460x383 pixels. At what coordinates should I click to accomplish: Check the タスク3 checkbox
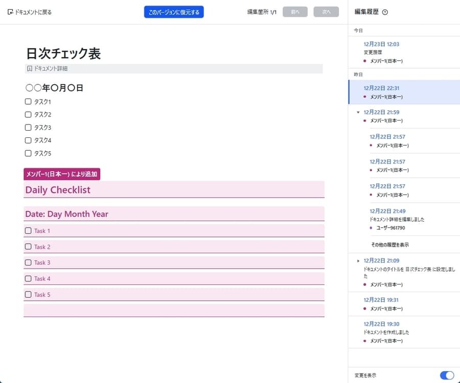coord(28,127)
